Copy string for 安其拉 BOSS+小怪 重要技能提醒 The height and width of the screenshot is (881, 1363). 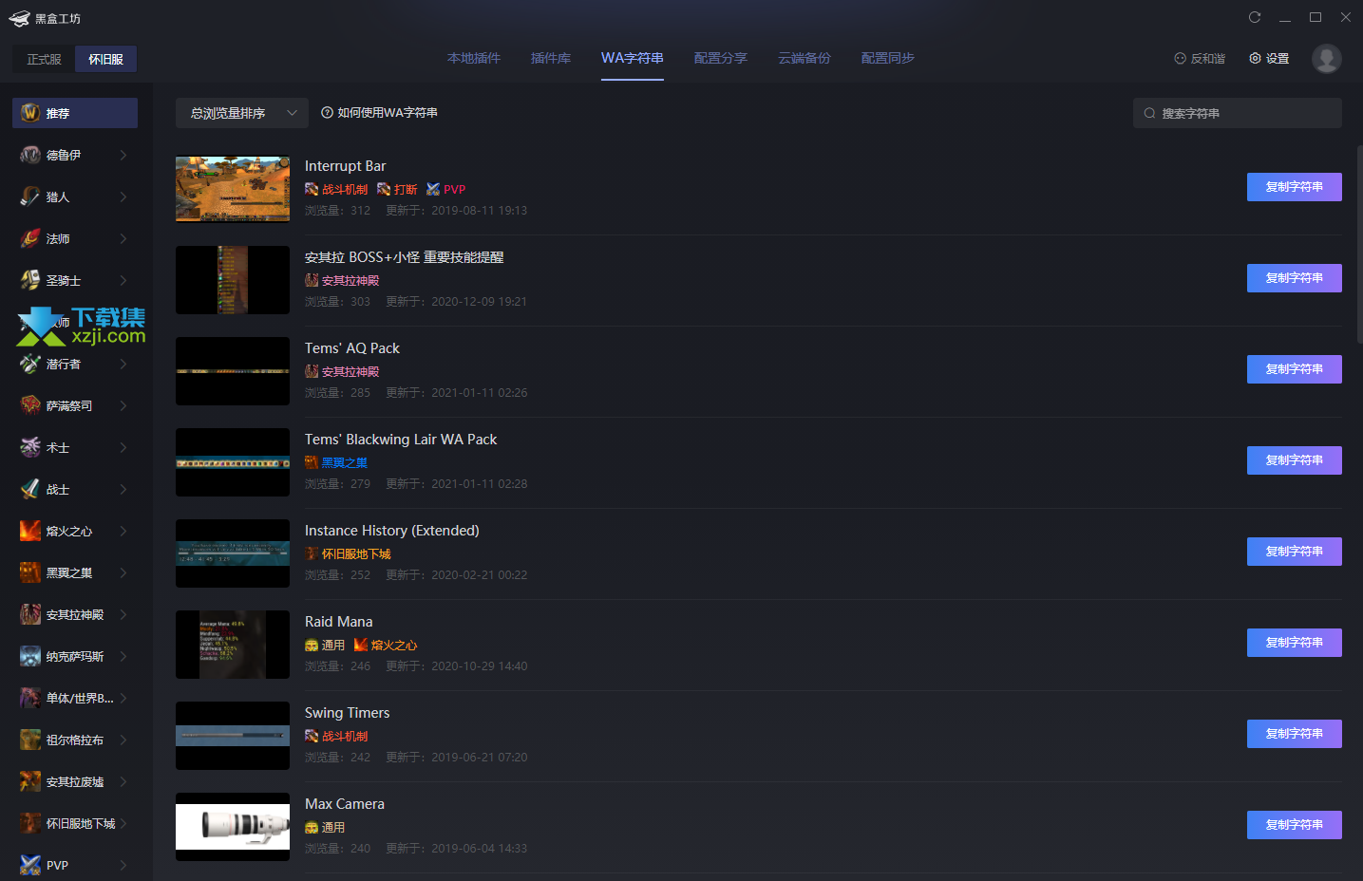point(1294,278)
